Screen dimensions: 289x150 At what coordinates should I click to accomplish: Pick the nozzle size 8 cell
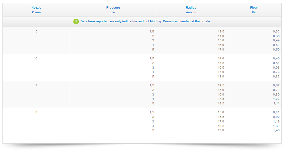point(36,112)
